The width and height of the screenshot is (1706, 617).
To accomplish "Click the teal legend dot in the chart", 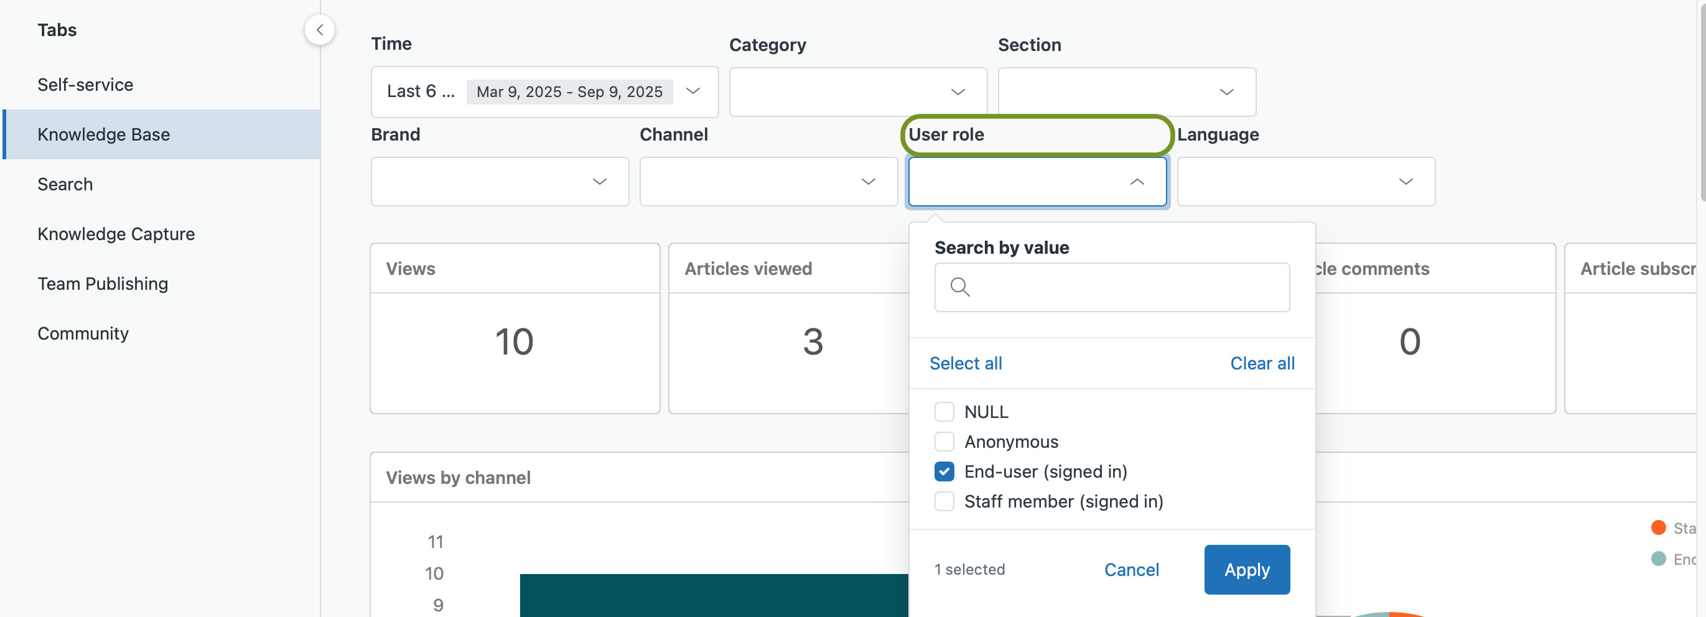I will point(1657,558).
